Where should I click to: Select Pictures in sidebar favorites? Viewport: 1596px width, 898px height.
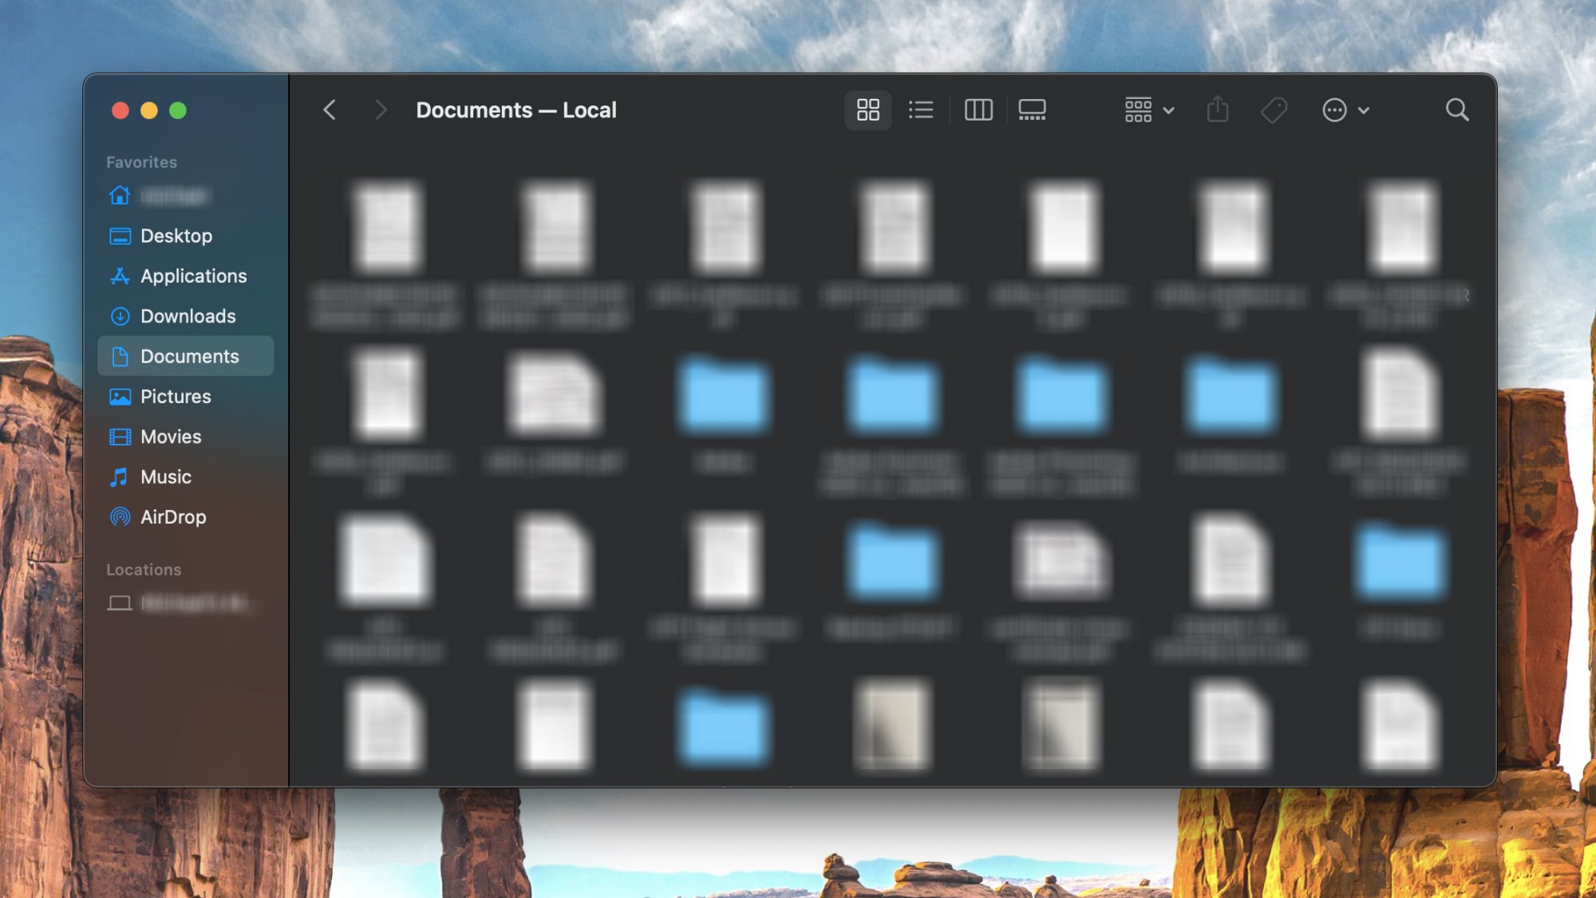176,397
